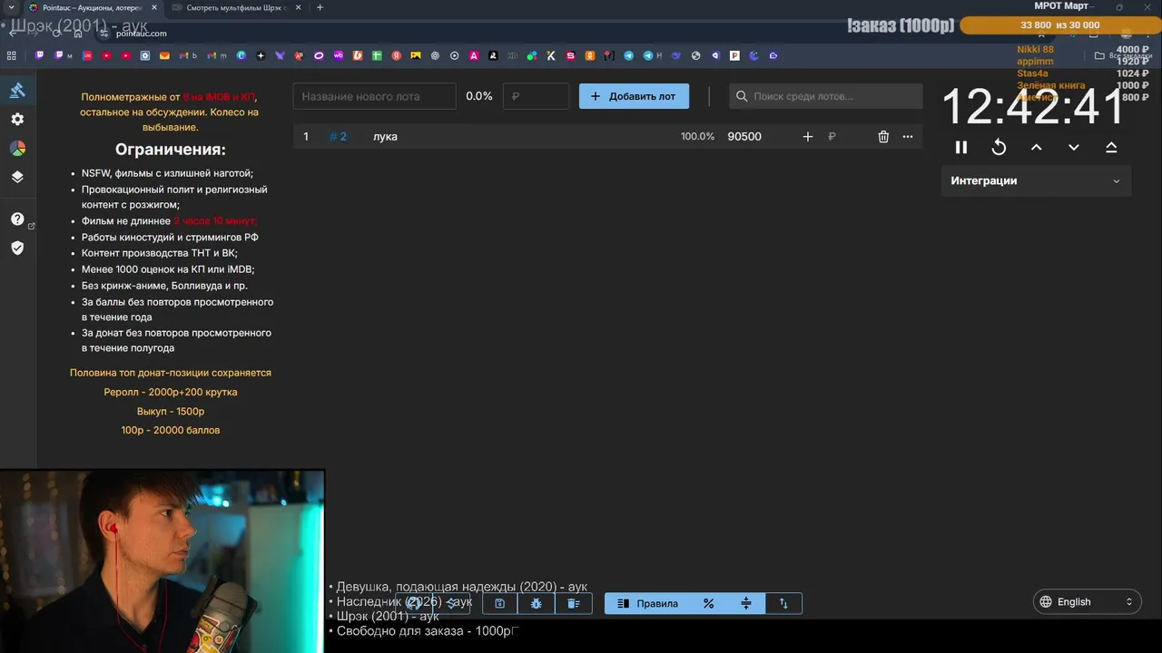Viewport: 1162px width, 653px height.
Task: Click the save icon in bottom toolbar
Action: tap(499, 603)
